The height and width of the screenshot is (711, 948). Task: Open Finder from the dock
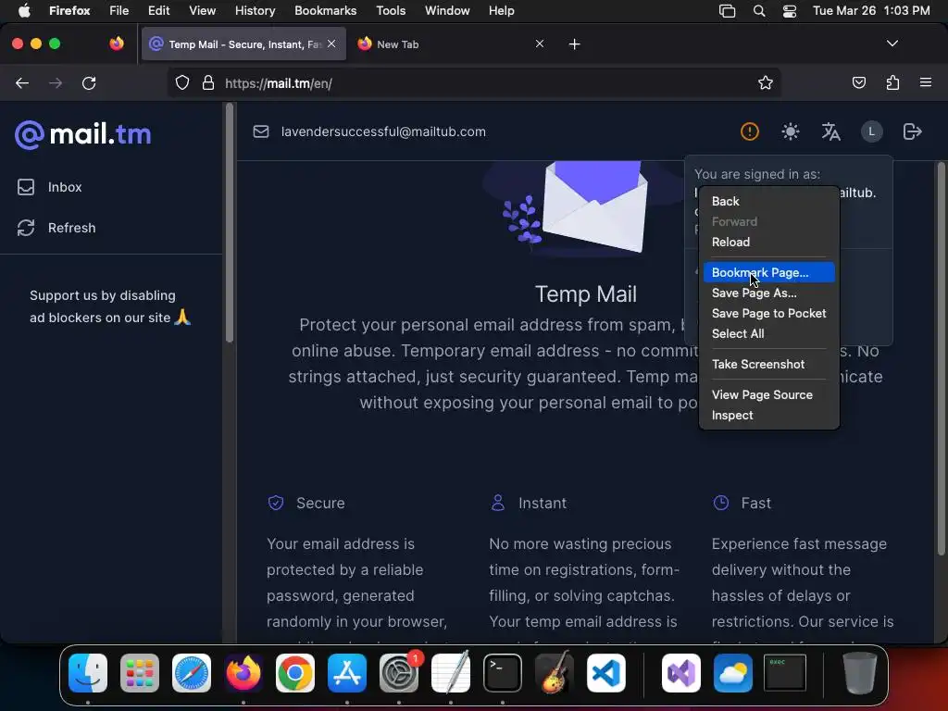pos(88,673)
